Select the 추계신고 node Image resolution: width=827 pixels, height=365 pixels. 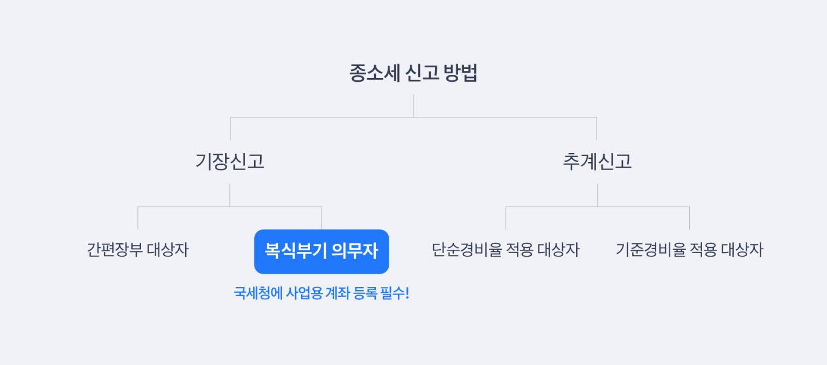(x=597, y=162)
